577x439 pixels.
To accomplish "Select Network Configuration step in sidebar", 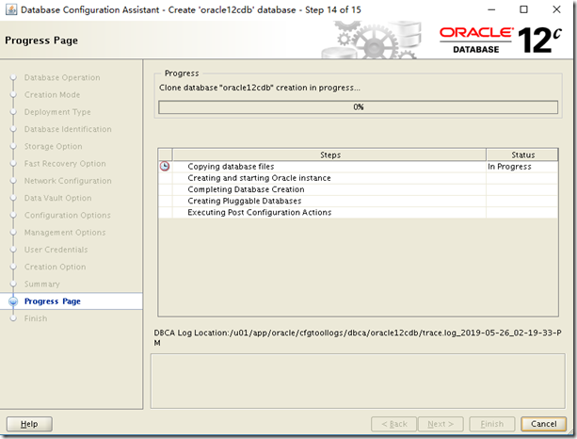I will [x=68, y=181].
